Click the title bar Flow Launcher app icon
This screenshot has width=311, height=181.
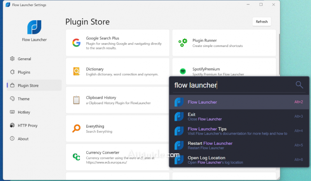(8, 5)
